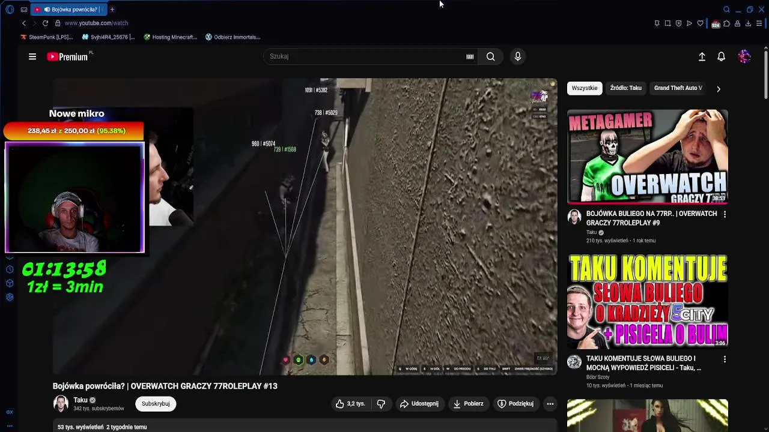Screen dimensions: 769x432
Task: Click the address bar URL
Action: click(x=96, y=23)
